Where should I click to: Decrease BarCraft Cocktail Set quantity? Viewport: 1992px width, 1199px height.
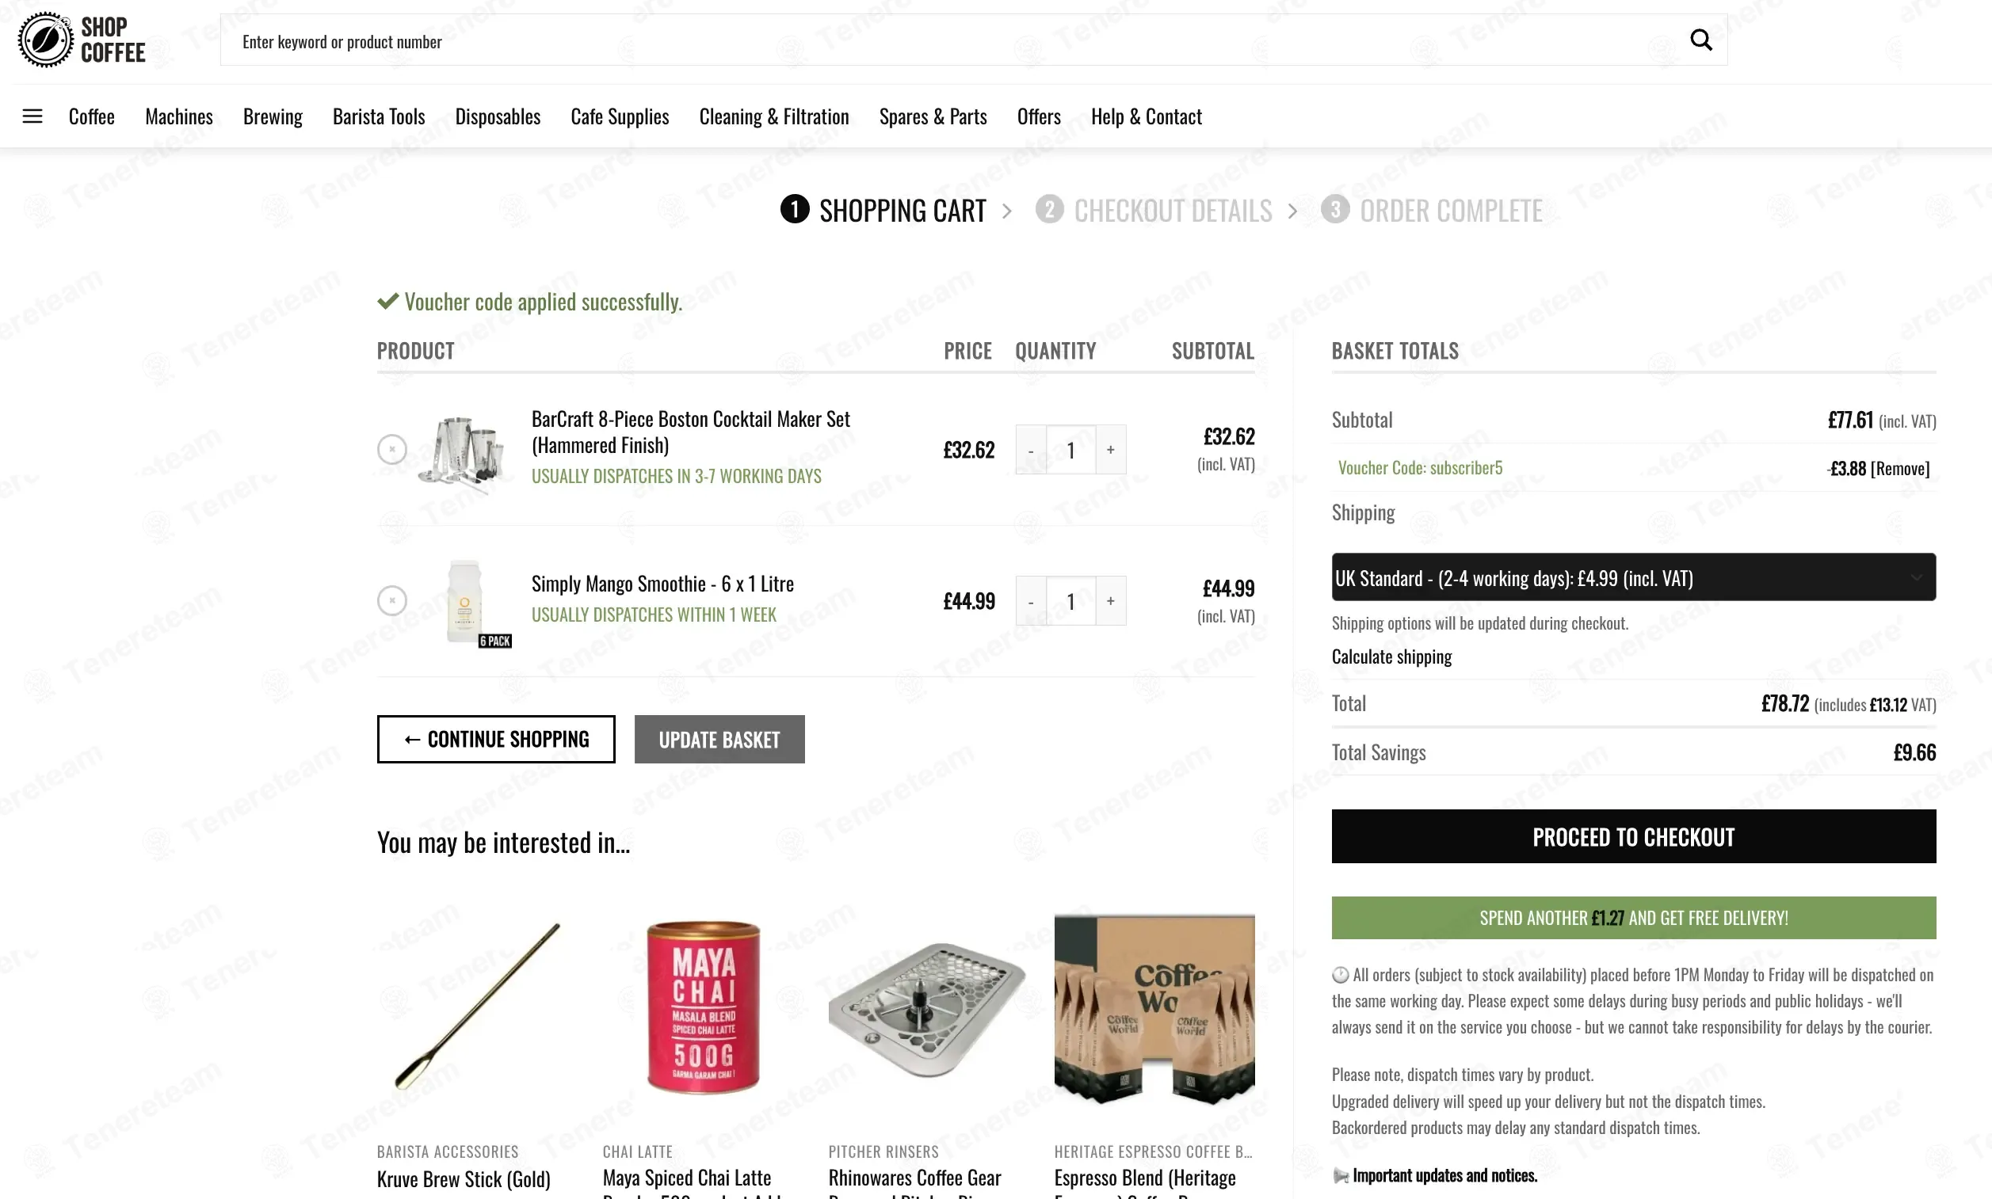click(1030, 450)
